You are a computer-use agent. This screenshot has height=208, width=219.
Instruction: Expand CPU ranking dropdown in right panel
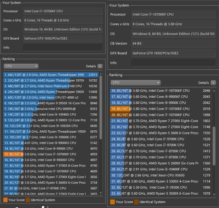point(136,83)
